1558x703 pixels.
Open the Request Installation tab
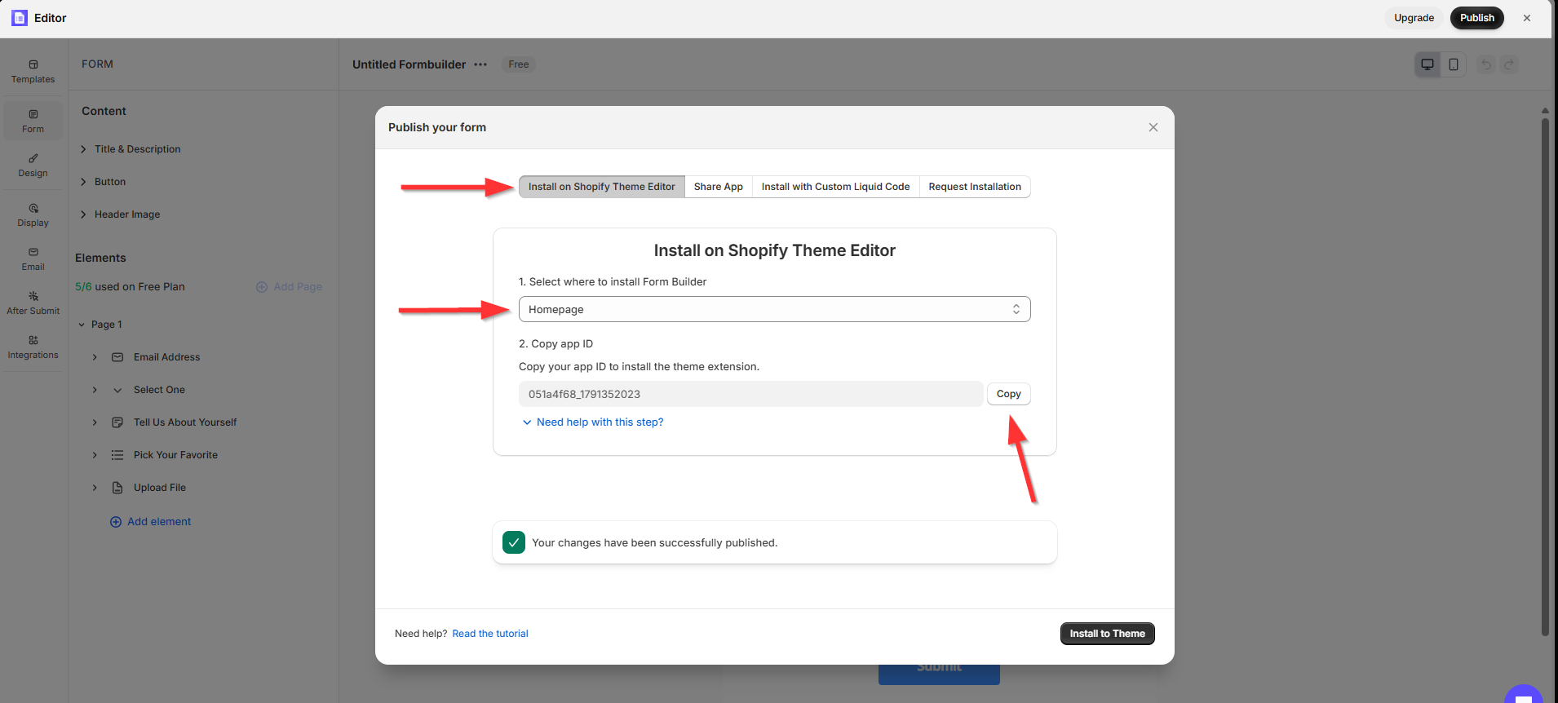click(975, 187)
